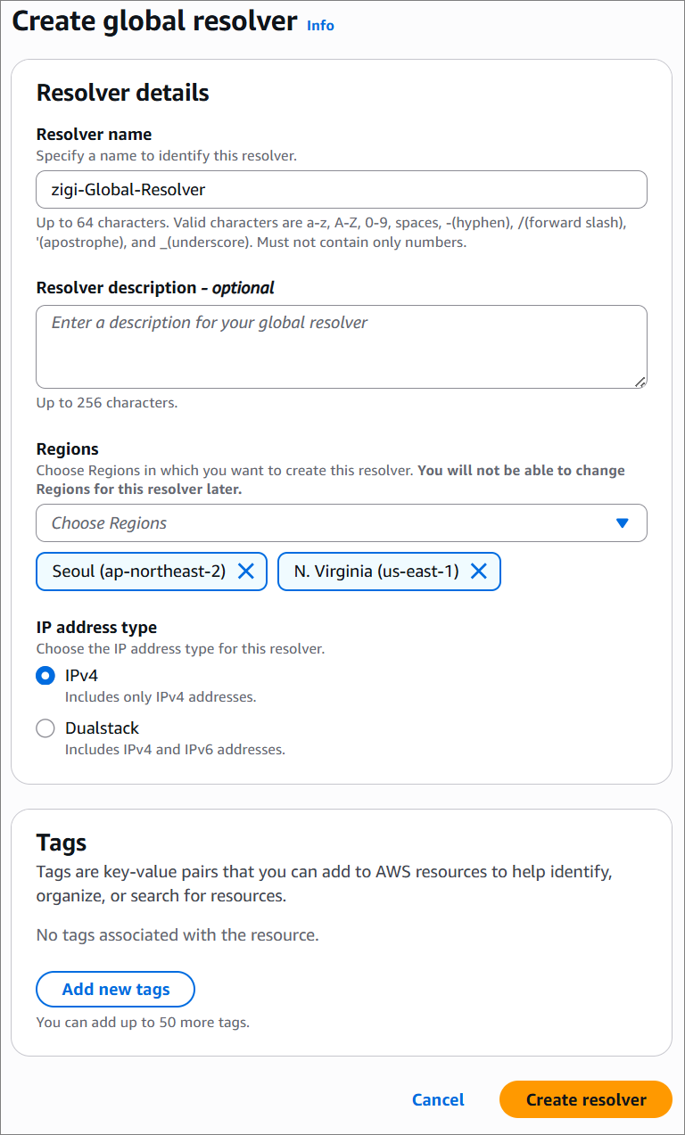
Task: Select the IPv4 radio button
Action: (x=45, y=676)
